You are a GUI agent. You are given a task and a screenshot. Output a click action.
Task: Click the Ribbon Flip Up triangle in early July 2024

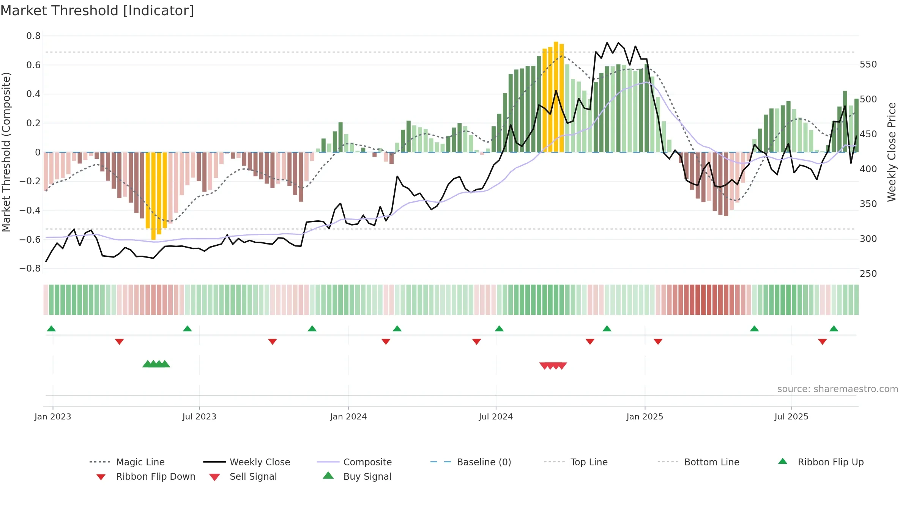pyautogui.click(x=499, y=328)
